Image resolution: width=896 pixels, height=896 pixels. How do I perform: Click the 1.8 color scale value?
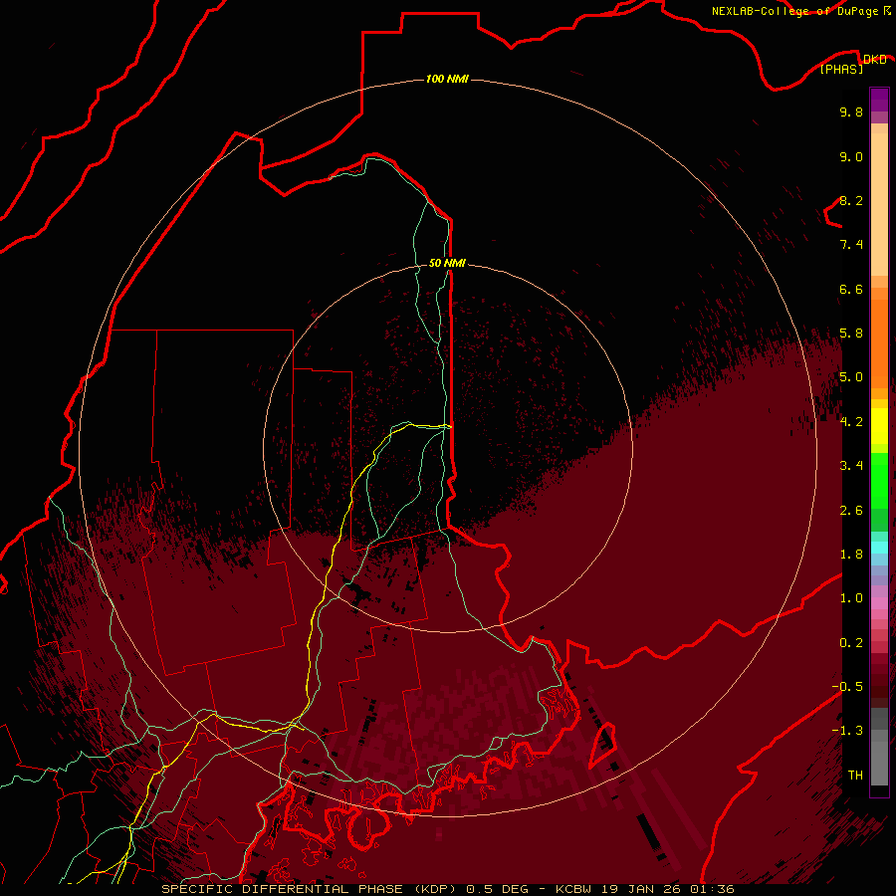tap(851, 555)
